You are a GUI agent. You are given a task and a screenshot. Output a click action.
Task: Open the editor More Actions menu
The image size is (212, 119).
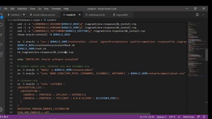203,15
